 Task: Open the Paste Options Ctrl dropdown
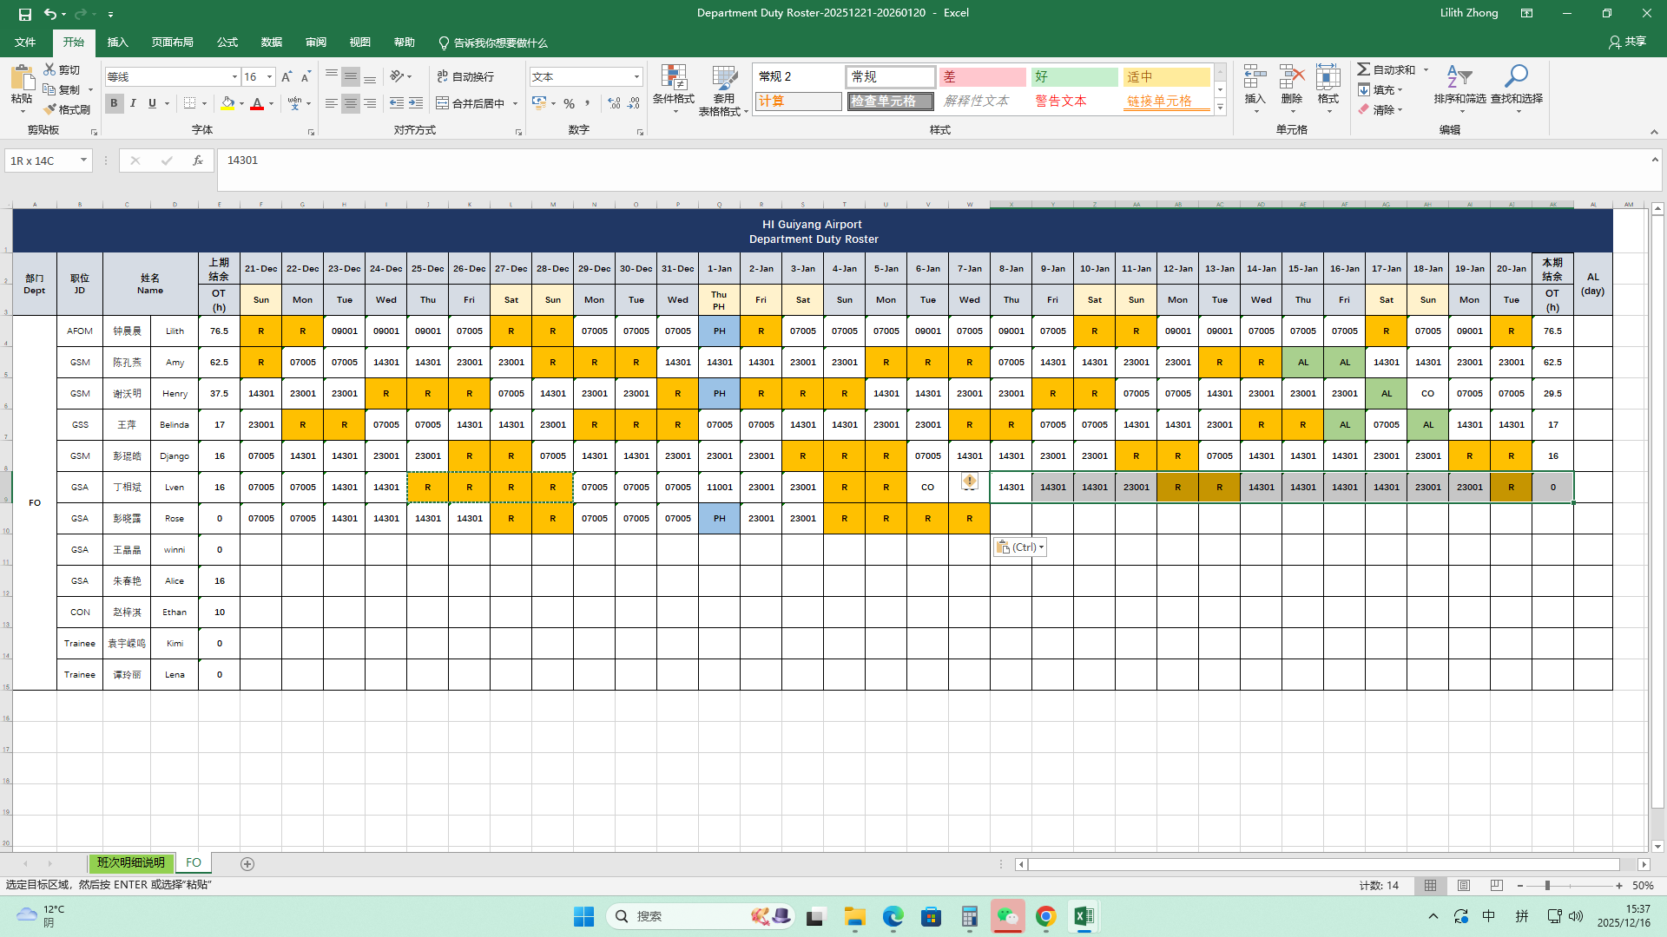click(1020, 547)
